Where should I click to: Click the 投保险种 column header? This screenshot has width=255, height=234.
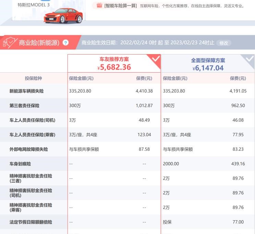(x=33, y=78)
